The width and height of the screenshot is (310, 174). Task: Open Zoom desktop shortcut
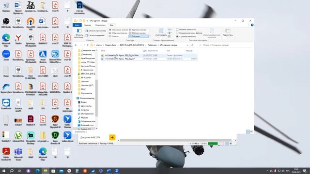[6, 55]
